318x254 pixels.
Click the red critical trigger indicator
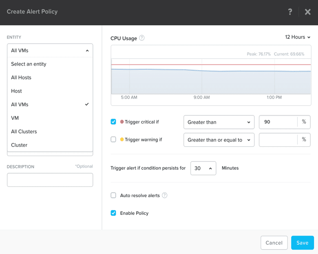tap(122, 122)
